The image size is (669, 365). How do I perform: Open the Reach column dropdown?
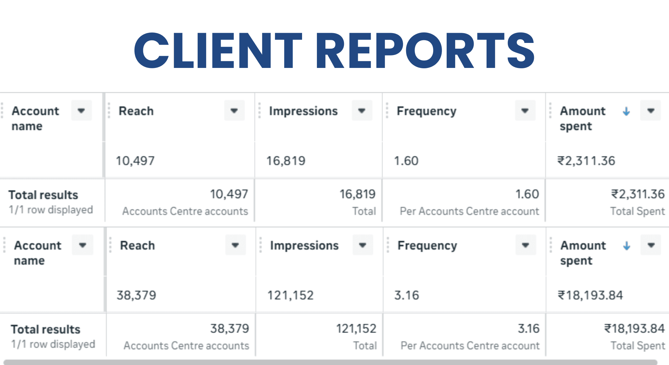234,111
